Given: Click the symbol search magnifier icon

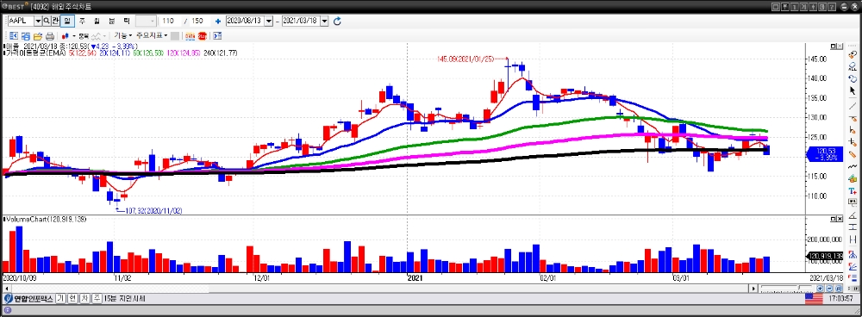Looking at the screenshot, I should (x=47, y=21).
